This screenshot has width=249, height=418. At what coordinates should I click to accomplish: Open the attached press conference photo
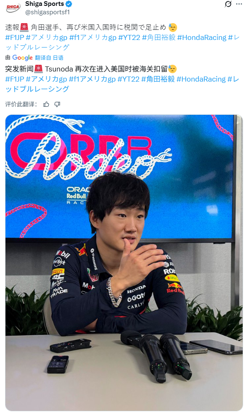pyautogui.click(x=124, y=263)
